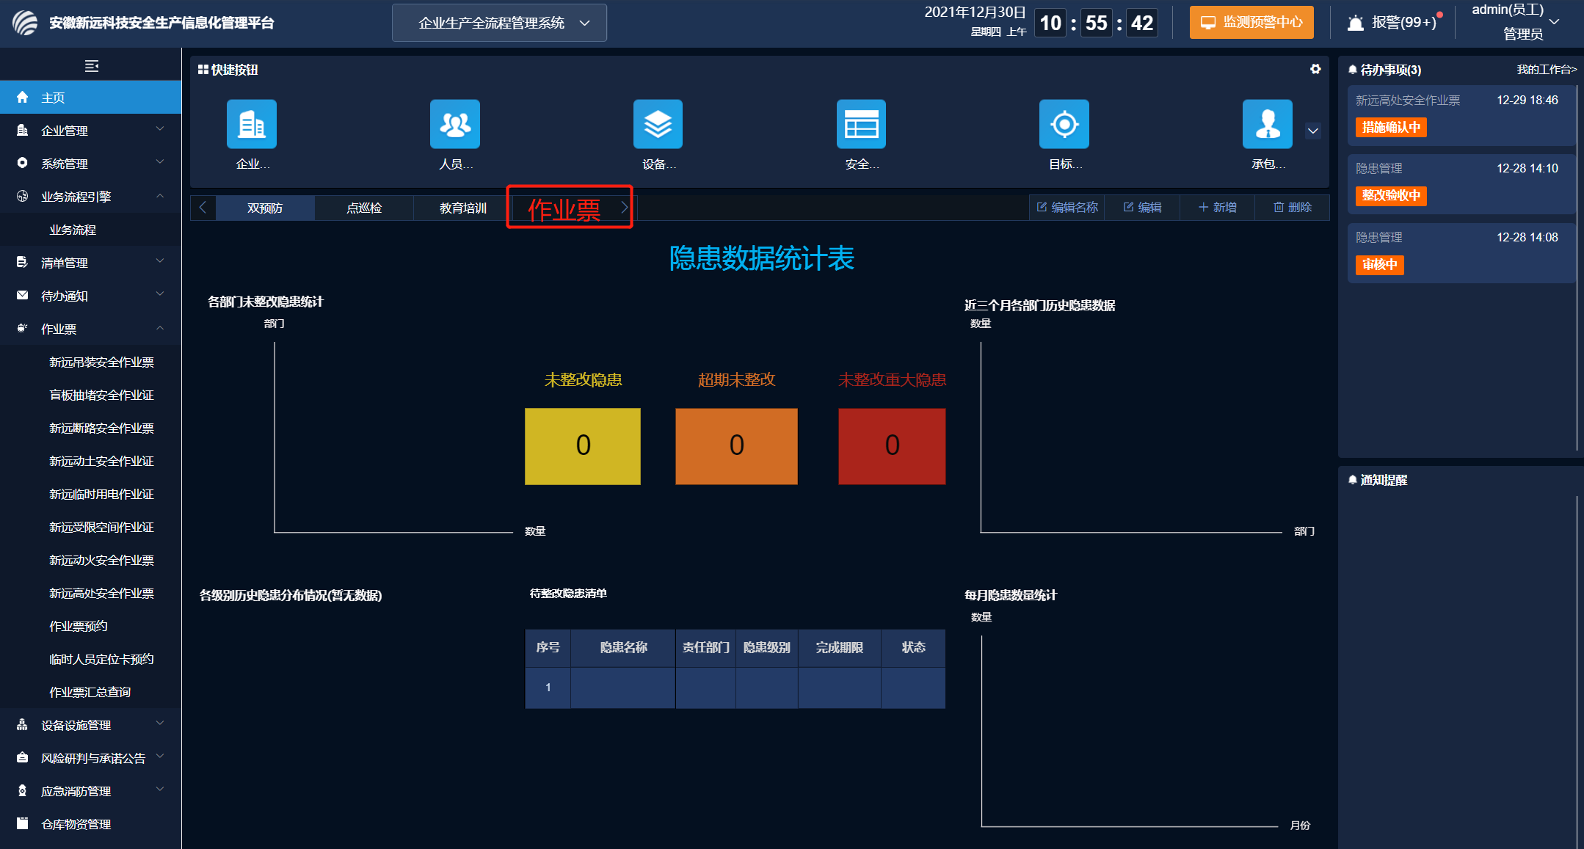Open the 企业 quick shortcut icon

[252, 124]
